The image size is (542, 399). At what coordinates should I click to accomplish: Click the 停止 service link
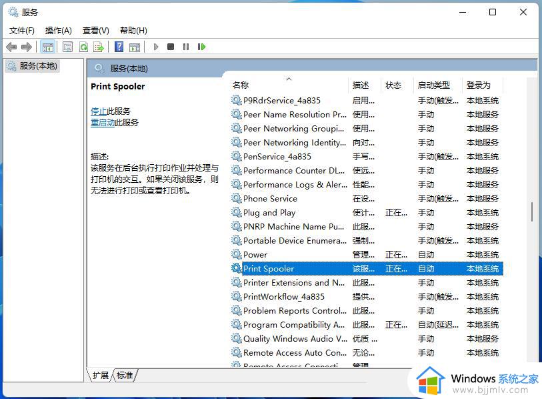pos(99,111)
